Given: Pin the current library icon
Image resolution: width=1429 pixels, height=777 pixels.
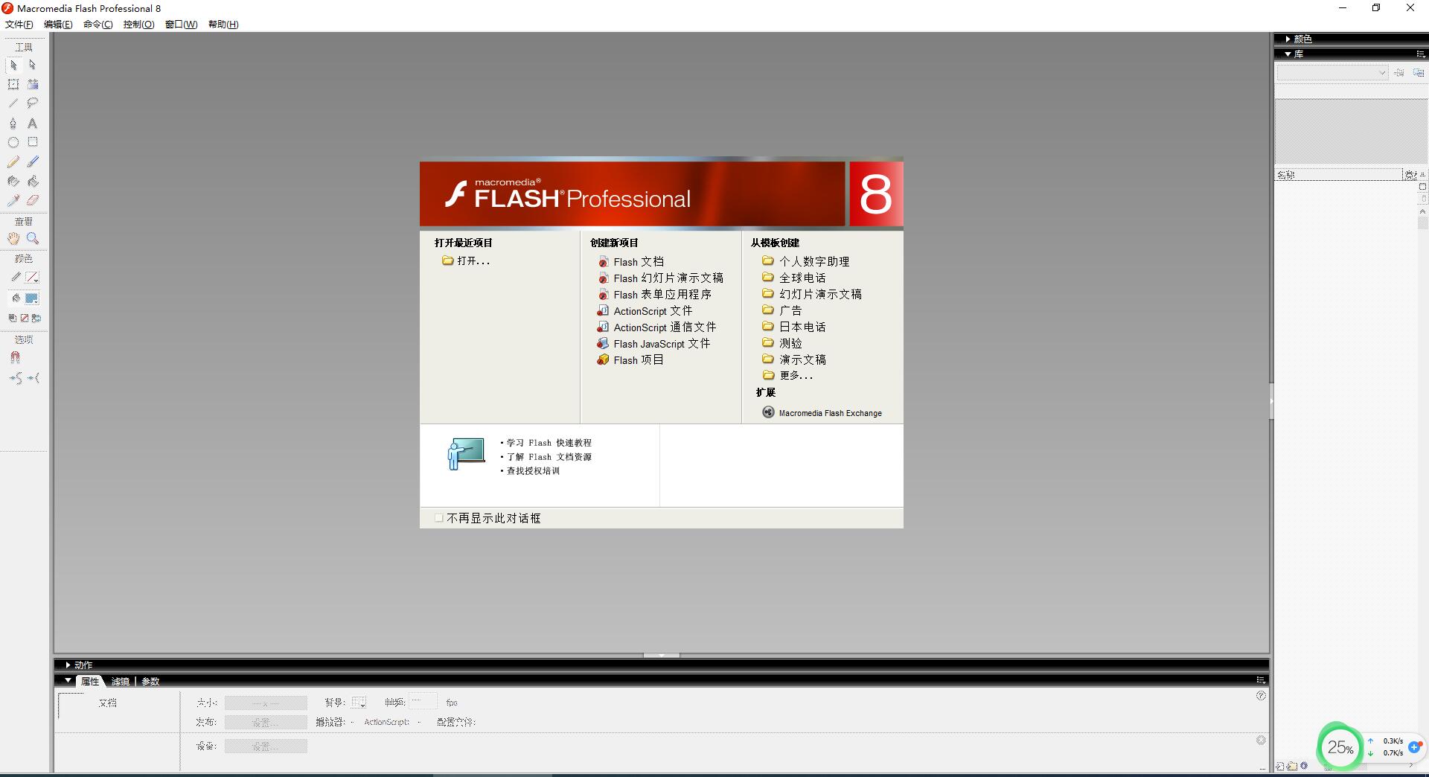Looking at the screenshot, I should coord(1399,73).
